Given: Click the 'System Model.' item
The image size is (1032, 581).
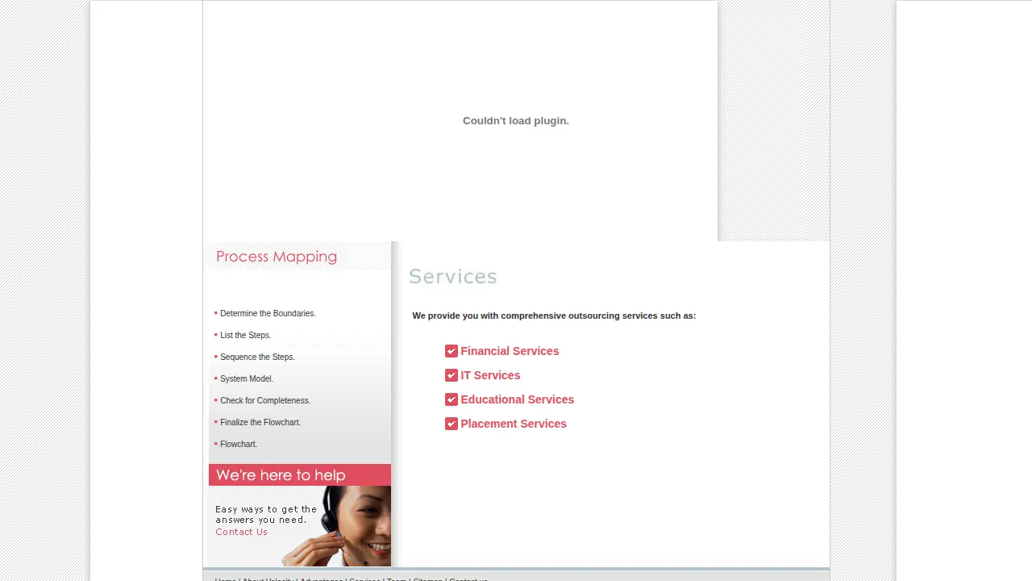Looking at the screenshot, I should point(247,378).
